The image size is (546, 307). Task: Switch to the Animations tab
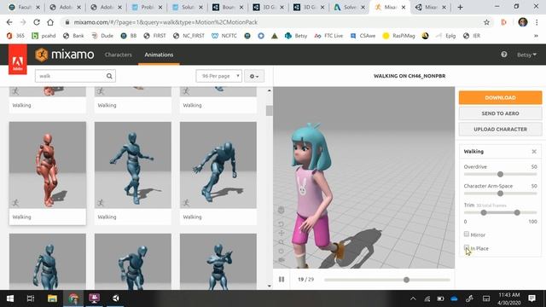click(x=159, y=55)
